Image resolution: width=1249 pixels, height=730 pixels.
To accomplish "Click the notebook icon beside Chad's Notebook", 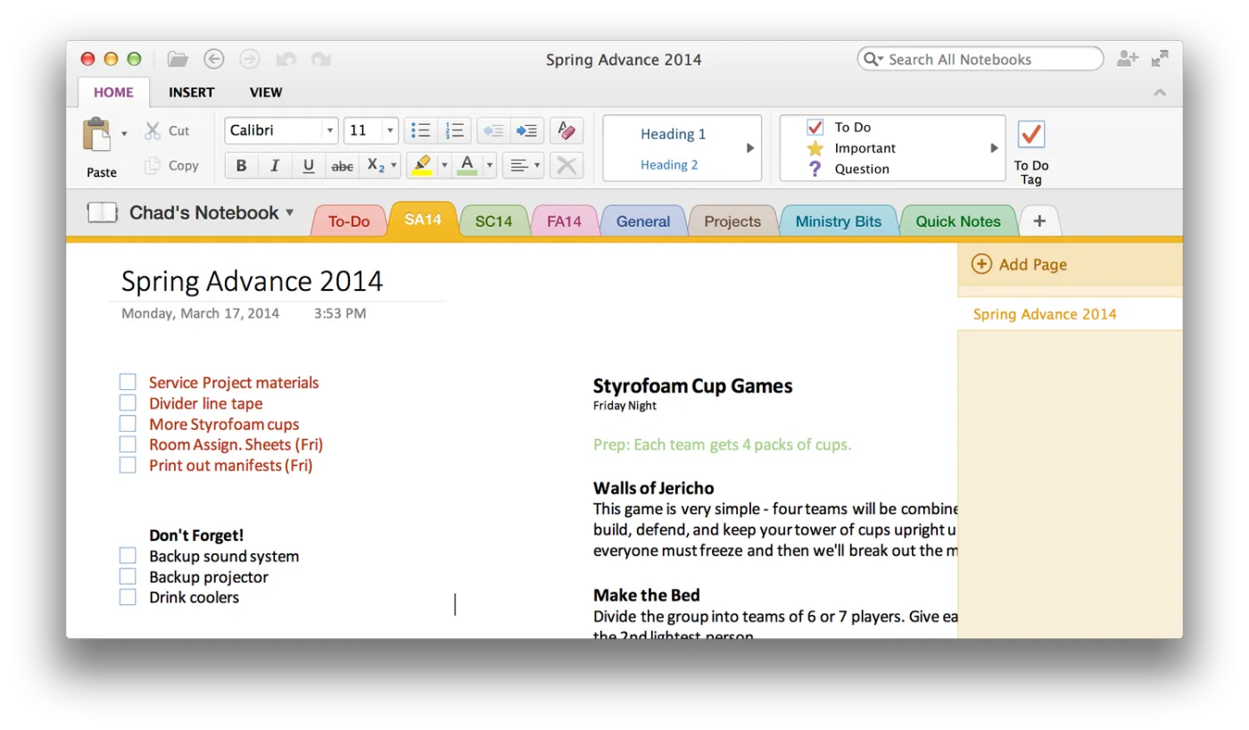I will 103,212.
